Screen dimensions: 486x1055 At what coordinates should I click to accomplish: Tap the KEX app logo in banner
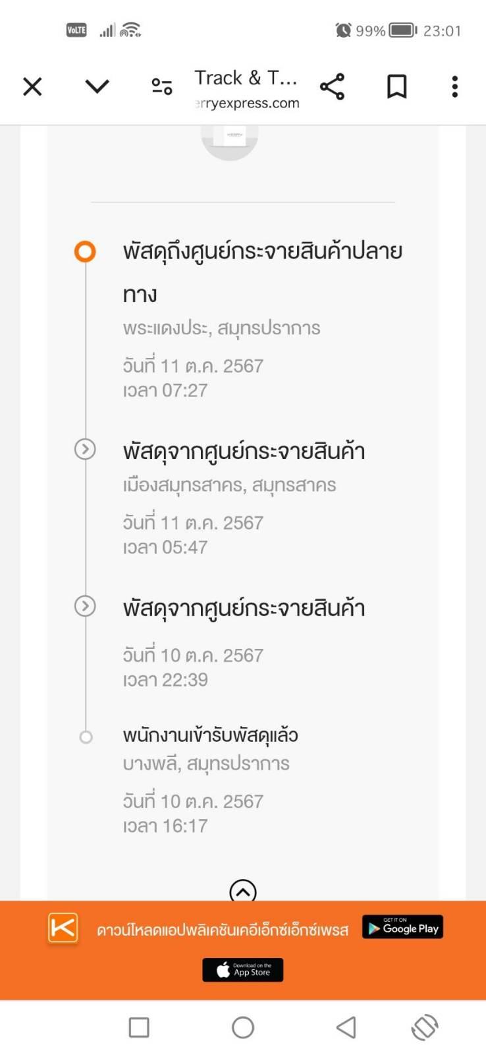[x=63, y=928]
